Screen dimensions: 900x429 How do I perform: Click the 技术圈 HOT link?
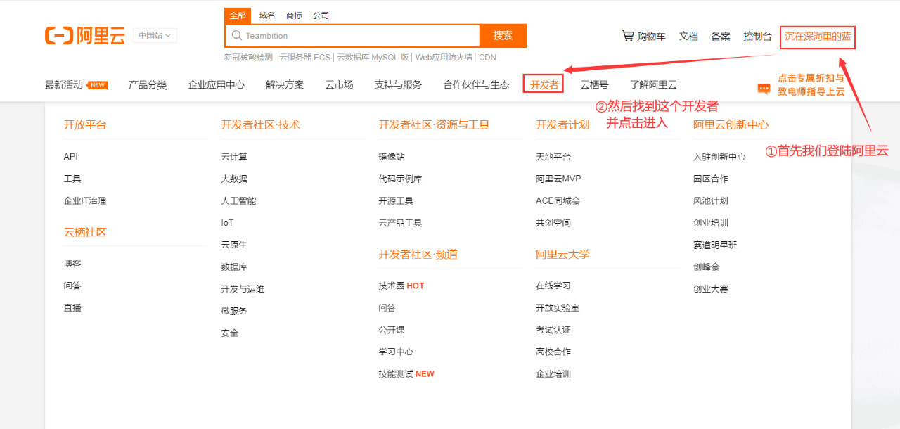[x=401, y=286]
